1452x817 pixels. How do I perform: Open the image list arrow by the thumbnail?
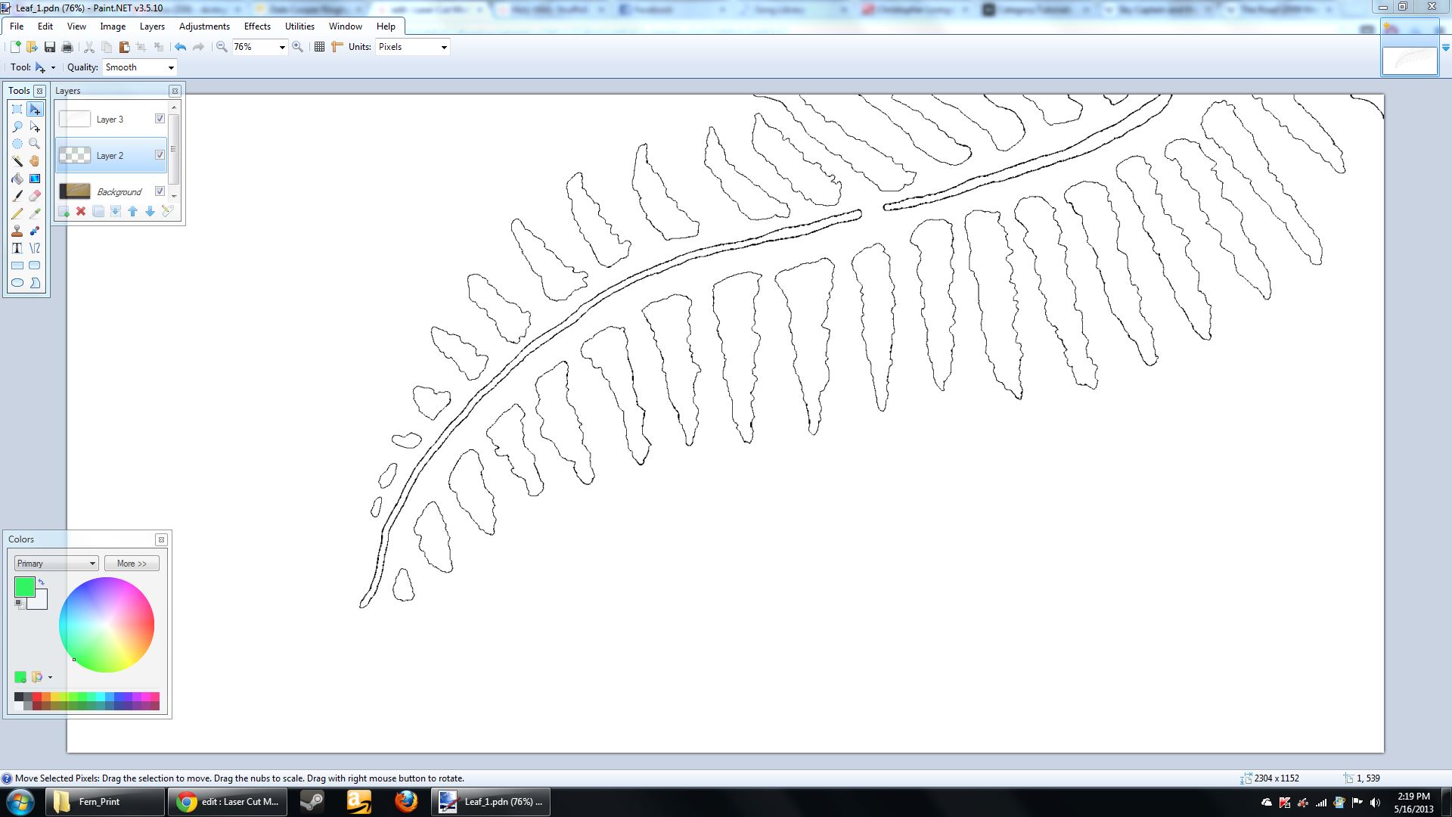pyautogui.click(x=1445, y=48)
